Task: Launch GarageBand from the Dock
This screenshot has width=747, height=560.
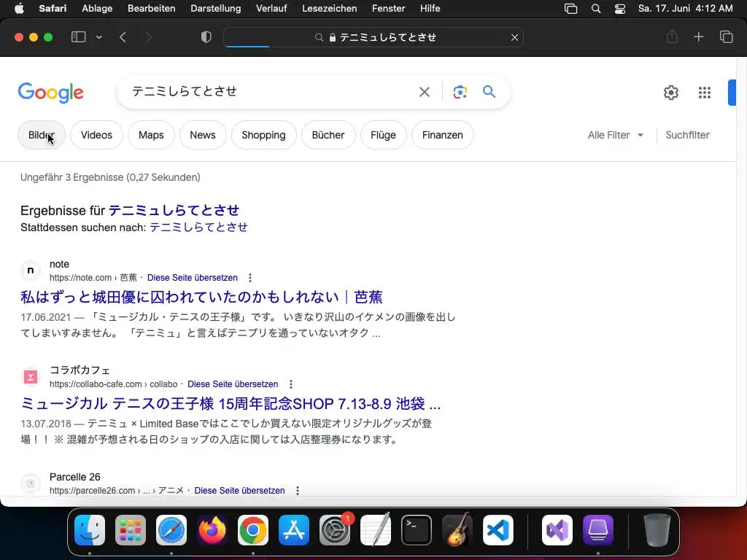Action: (457, 530)
